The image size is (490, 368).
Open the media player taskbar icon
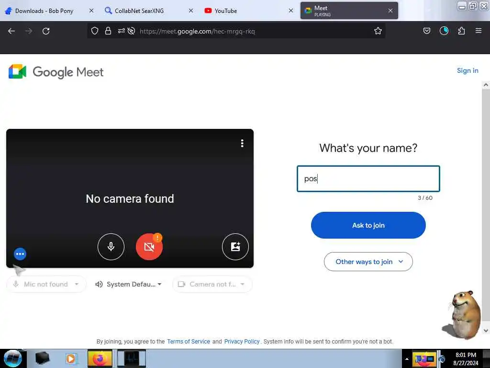tap(71, 358)
